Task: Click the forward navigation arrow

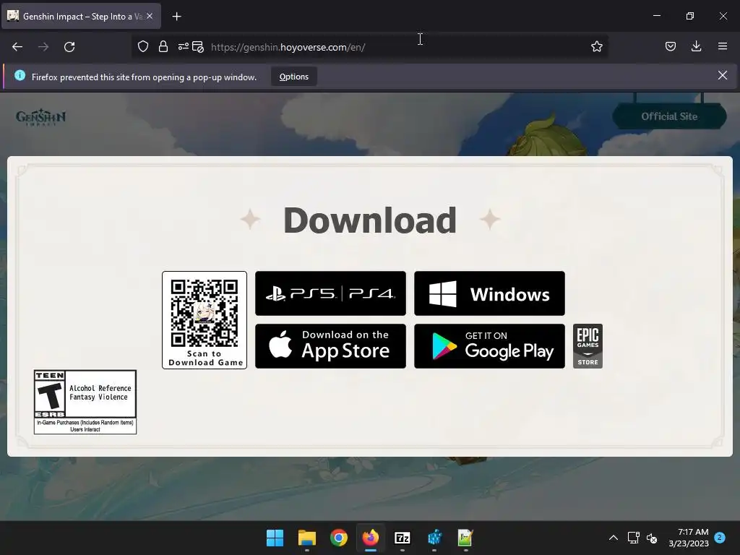Action: tap(43, 47)
